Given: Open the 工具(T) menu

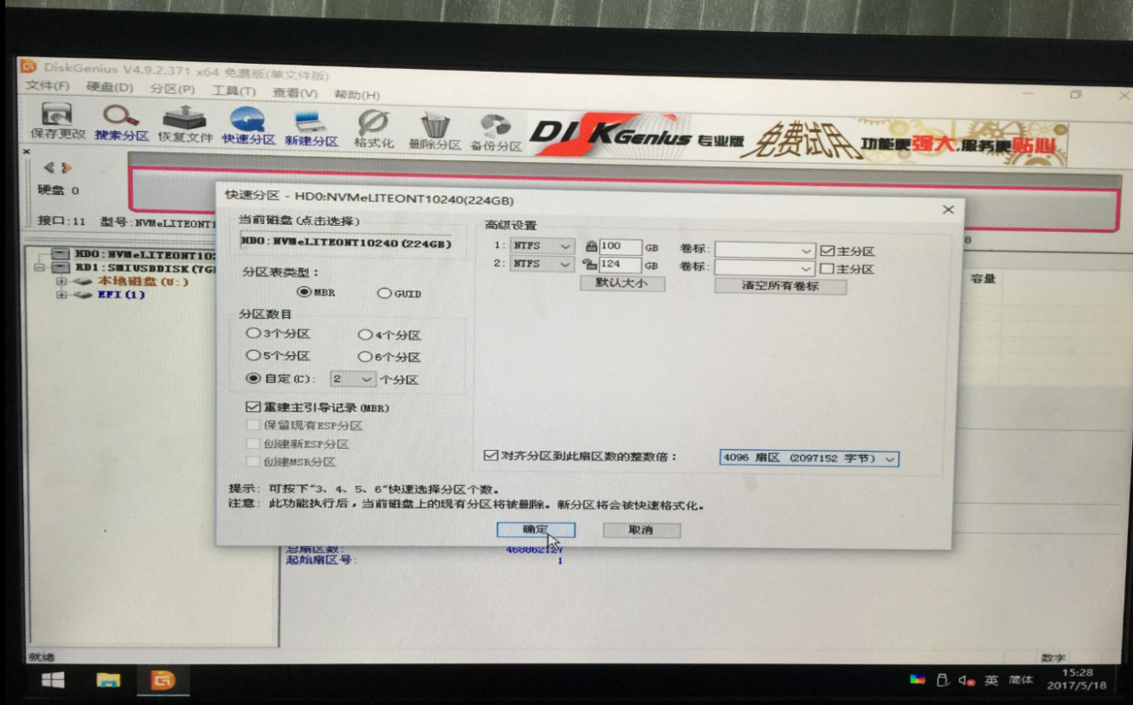Looking at the screenshot, I should [x=234, y=90].
